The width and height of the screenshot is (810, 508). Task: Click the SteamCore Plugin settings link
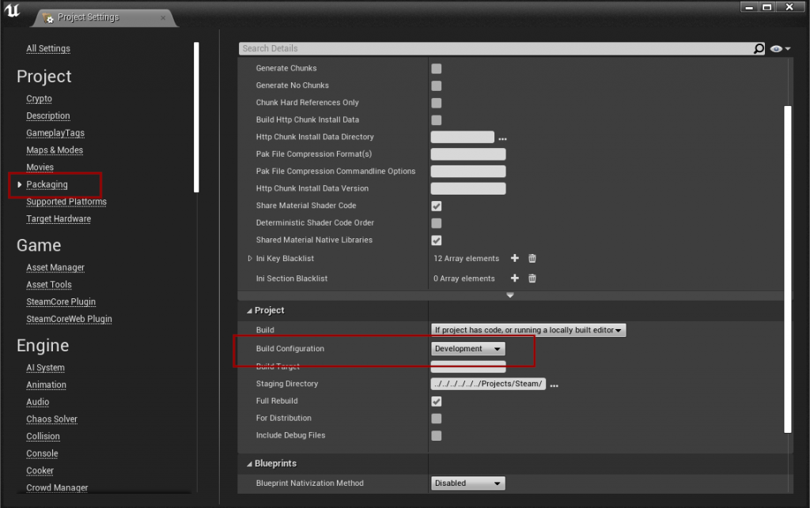coord(60,301)
